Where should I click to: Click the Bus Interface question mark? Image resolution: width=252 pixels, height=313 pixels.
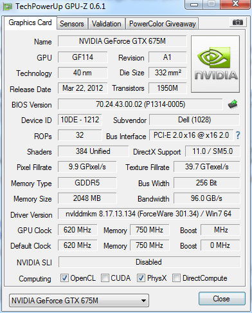point(238,135)
